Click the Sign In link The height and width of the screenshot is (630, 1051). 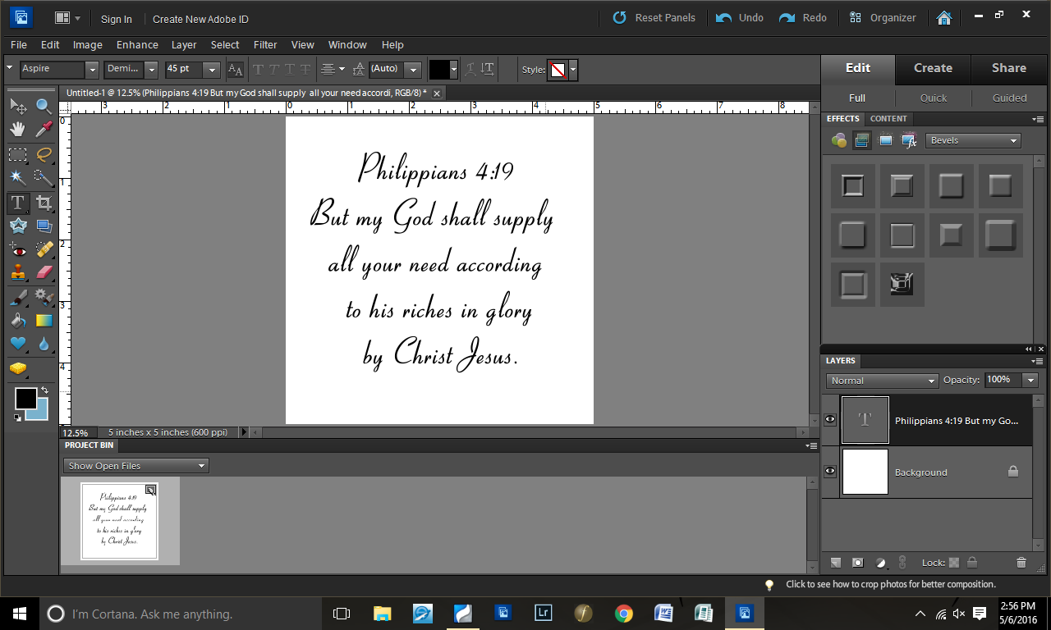[x=116, y=19]
